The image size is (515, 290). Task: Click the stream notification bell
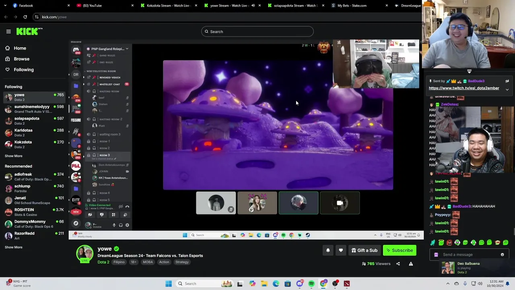pos(328,251)
